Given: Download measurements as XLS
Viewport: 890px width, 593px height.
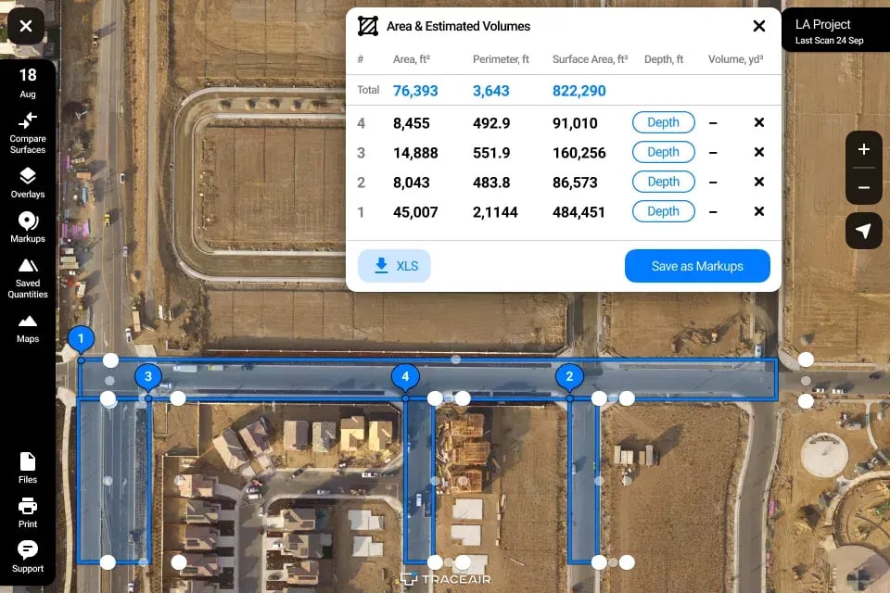Looking at the screenshot, I should [x=394, y=266].
